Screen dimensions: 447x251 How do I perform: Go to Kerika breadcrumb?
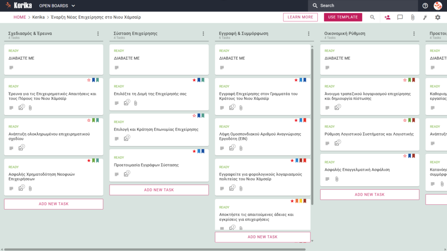coord(38,17)
